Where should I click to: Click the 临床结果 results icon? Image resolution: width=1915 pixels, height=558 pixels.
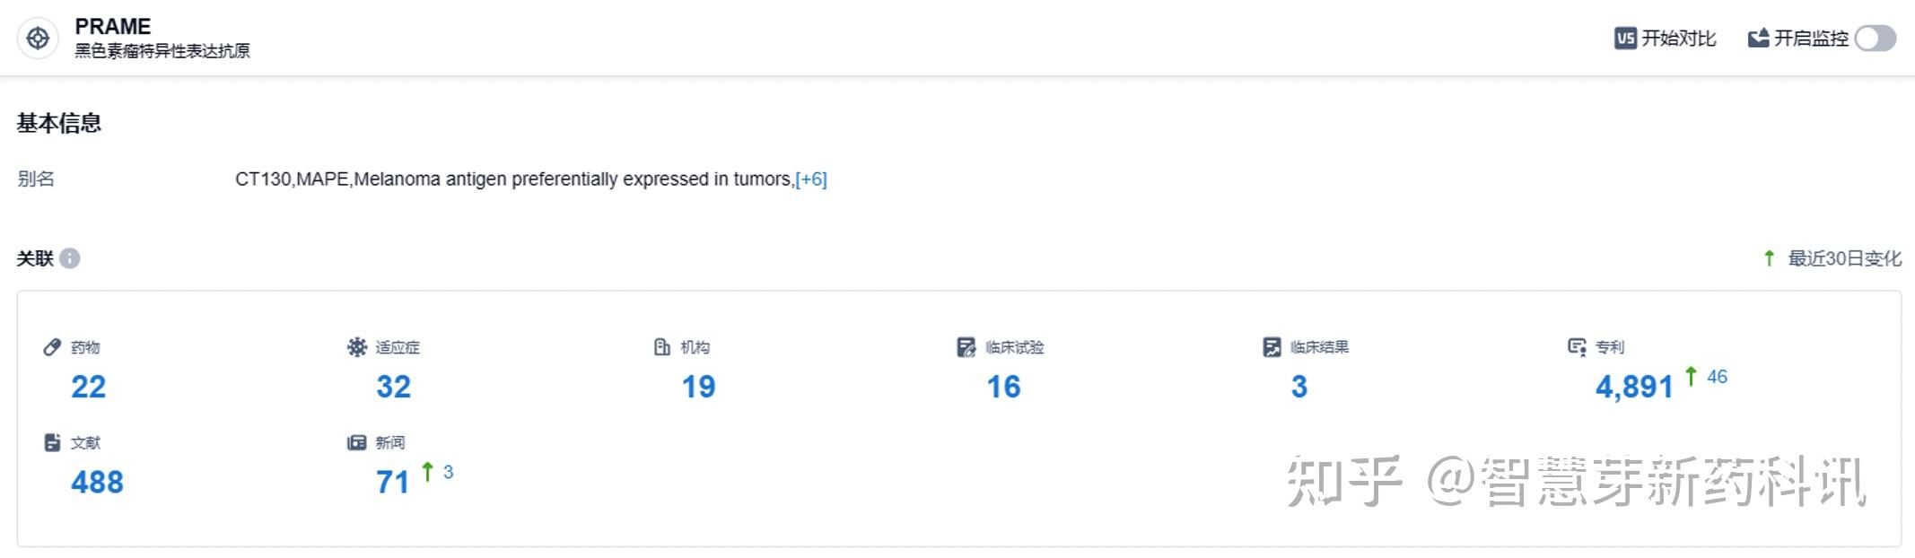point(1272,347)
